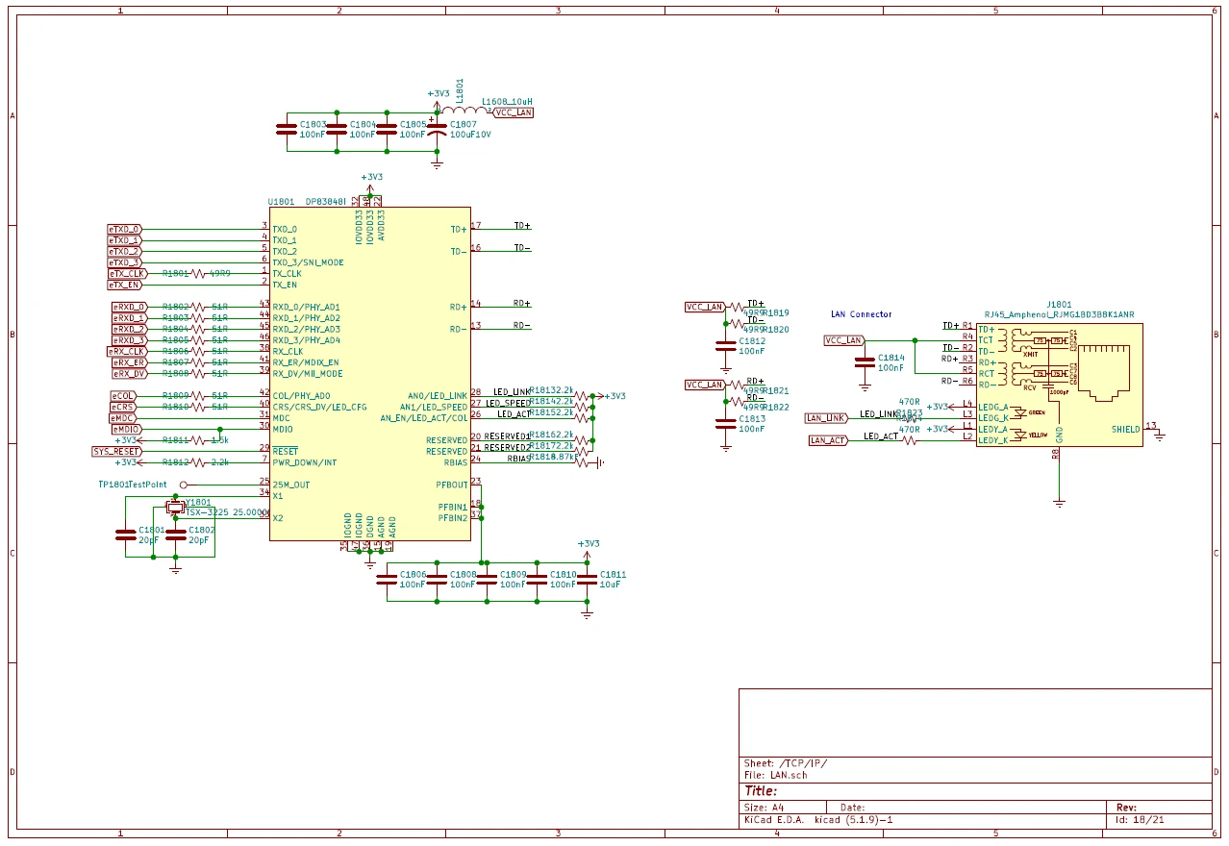Select capacitor C1814 100nF
1229x846 pixels.
click(x=865, y=362)
